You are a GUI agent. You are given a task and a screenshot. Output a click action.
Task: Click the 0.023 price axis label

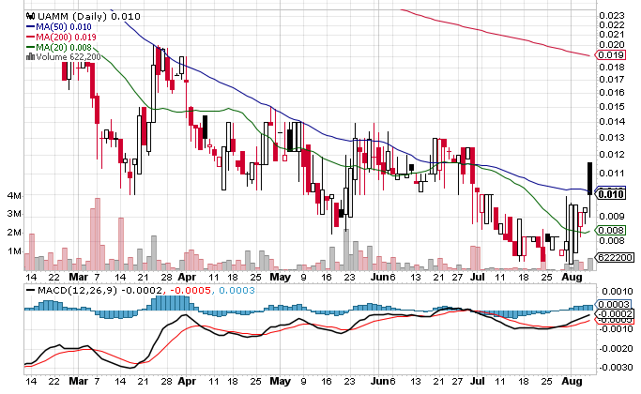click(x=612, y=16)
